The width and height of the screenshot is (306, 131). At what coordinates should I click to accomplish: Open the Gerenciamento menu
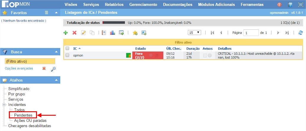[143, 4]
